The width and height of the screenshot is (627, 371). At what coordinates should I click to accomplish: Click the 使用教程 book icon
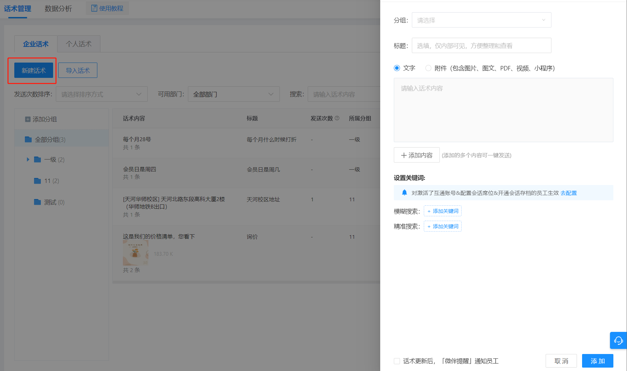94,8
